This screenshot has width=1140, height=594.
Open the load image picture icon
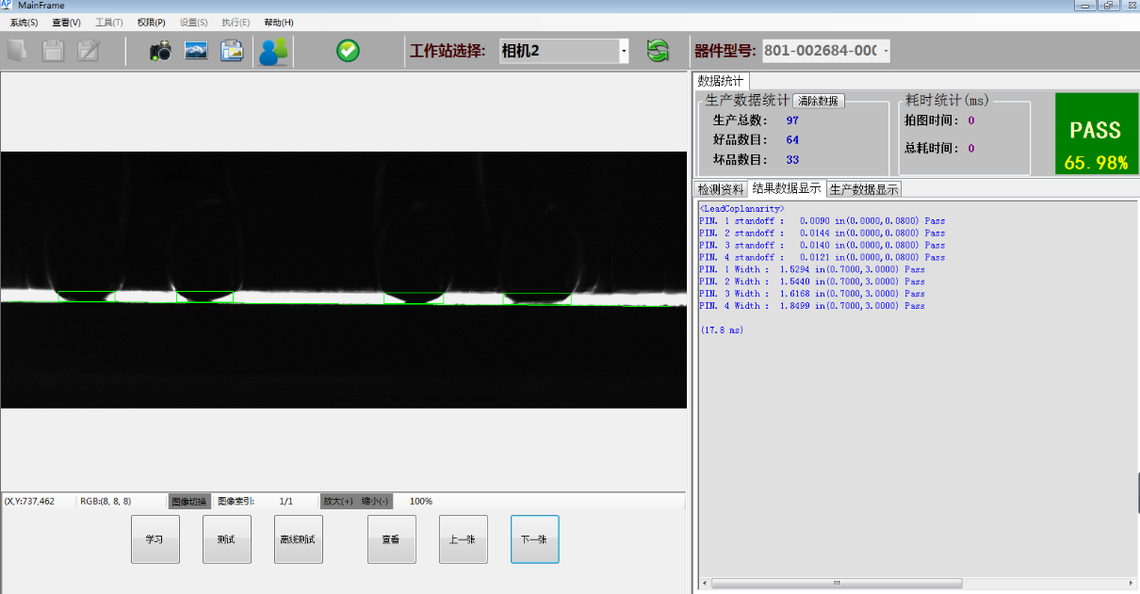196,51
